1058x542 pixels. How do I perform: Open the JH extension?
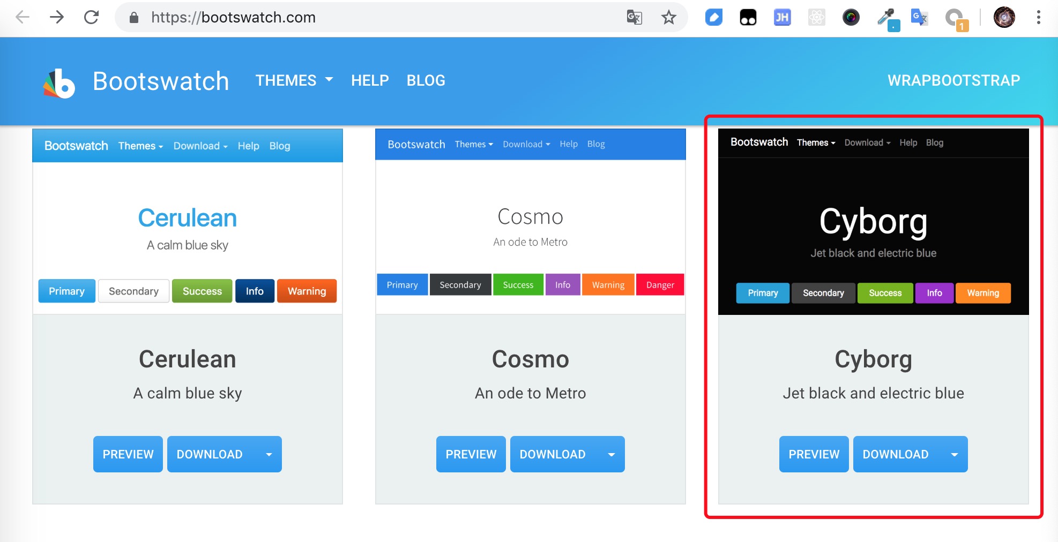coord(783,18)
